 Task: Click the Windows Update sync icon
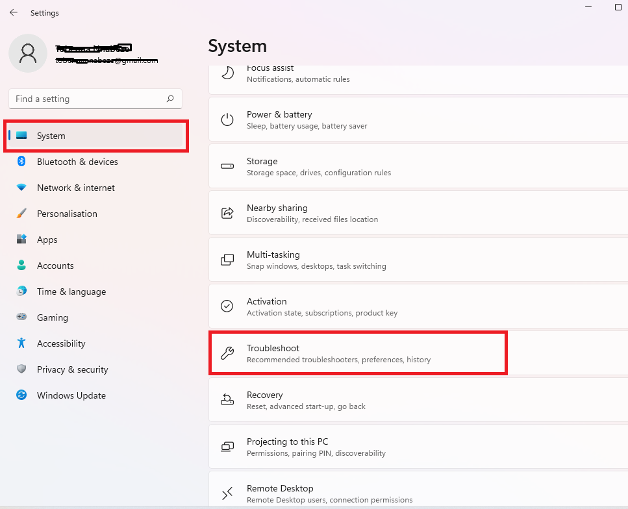(x=21, y=395)
